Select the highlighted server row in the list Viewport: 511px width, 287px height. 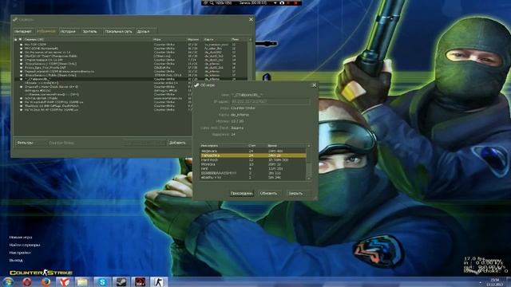[130, 79]
